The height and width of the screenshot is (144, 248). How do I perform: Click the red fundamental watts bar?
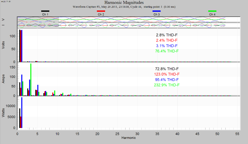click(x=21, y=122)
